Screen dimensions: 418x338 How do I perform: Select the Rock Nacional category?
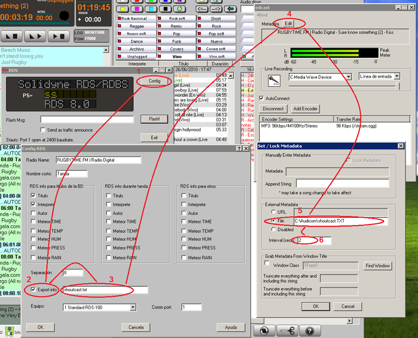tap(136, 18)
